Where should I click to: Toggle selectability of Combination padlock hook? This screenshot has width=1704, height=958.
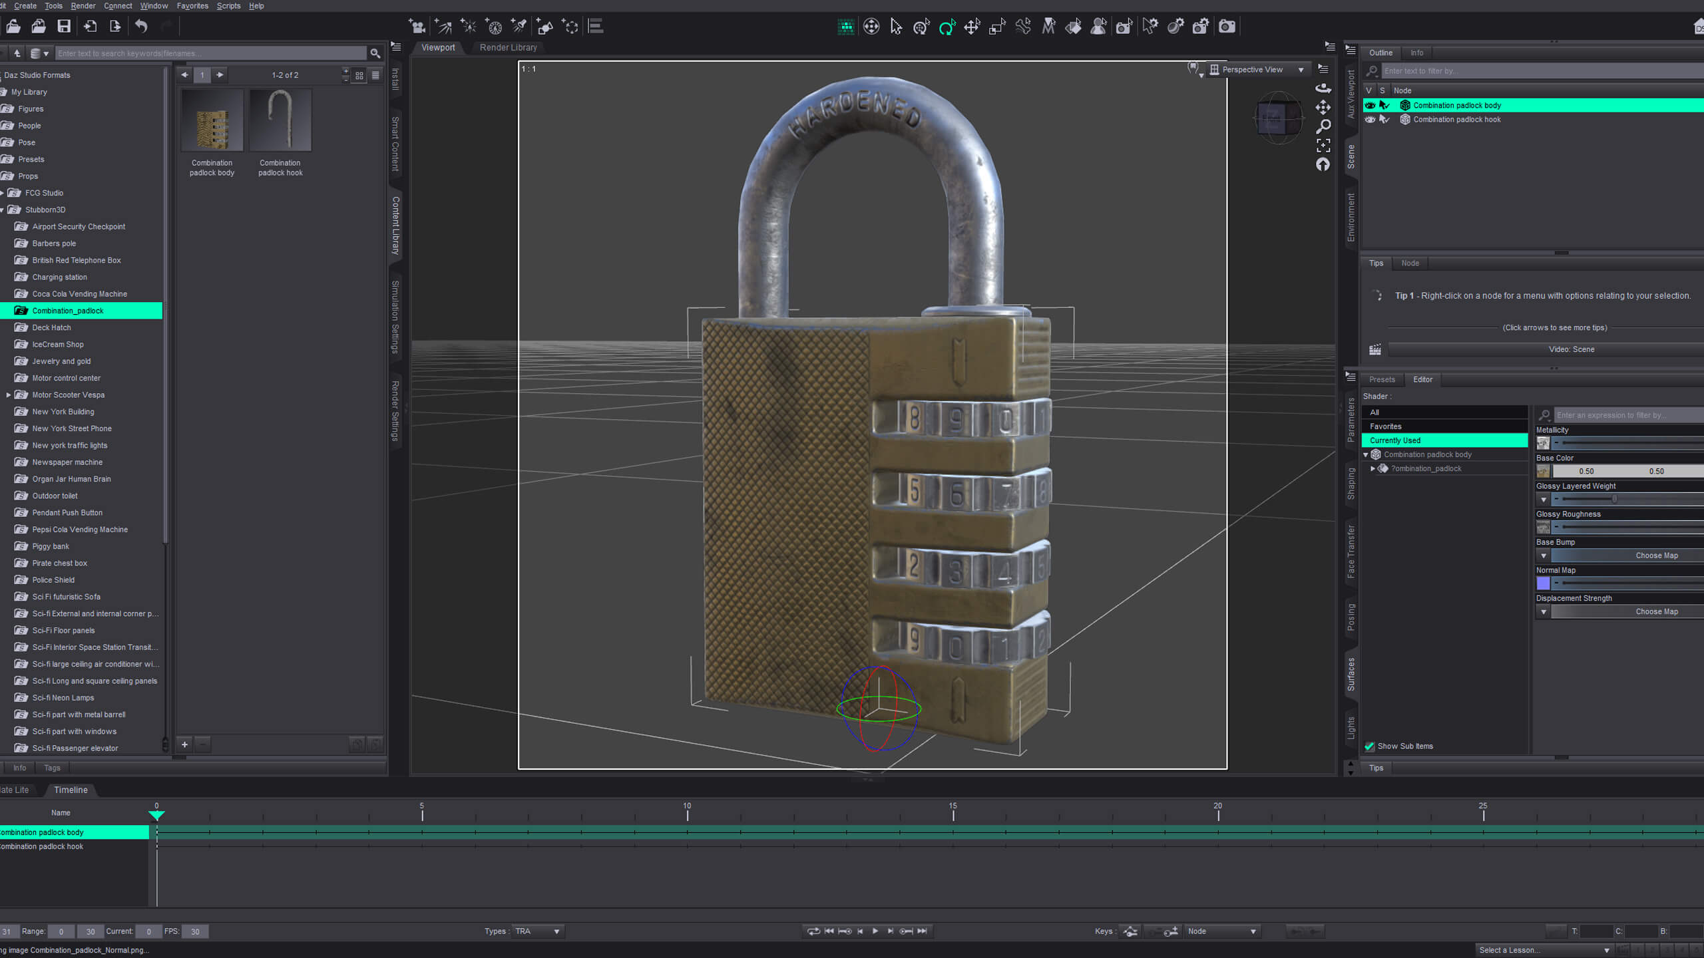pyautogui.click(x=1384, y=120)
